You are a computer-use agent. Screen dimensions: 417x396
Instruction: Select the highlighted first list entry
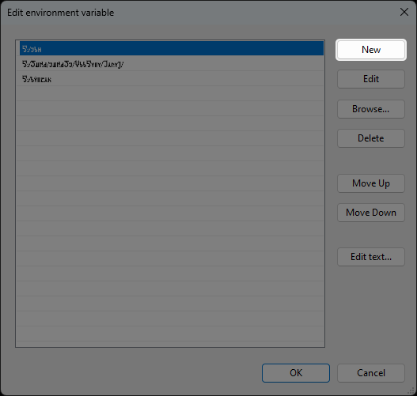coord(172,48)
